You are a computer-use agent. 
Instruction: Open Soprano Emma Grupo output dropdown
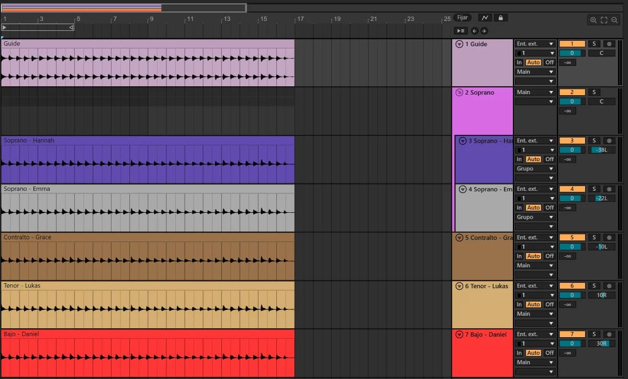535,217
